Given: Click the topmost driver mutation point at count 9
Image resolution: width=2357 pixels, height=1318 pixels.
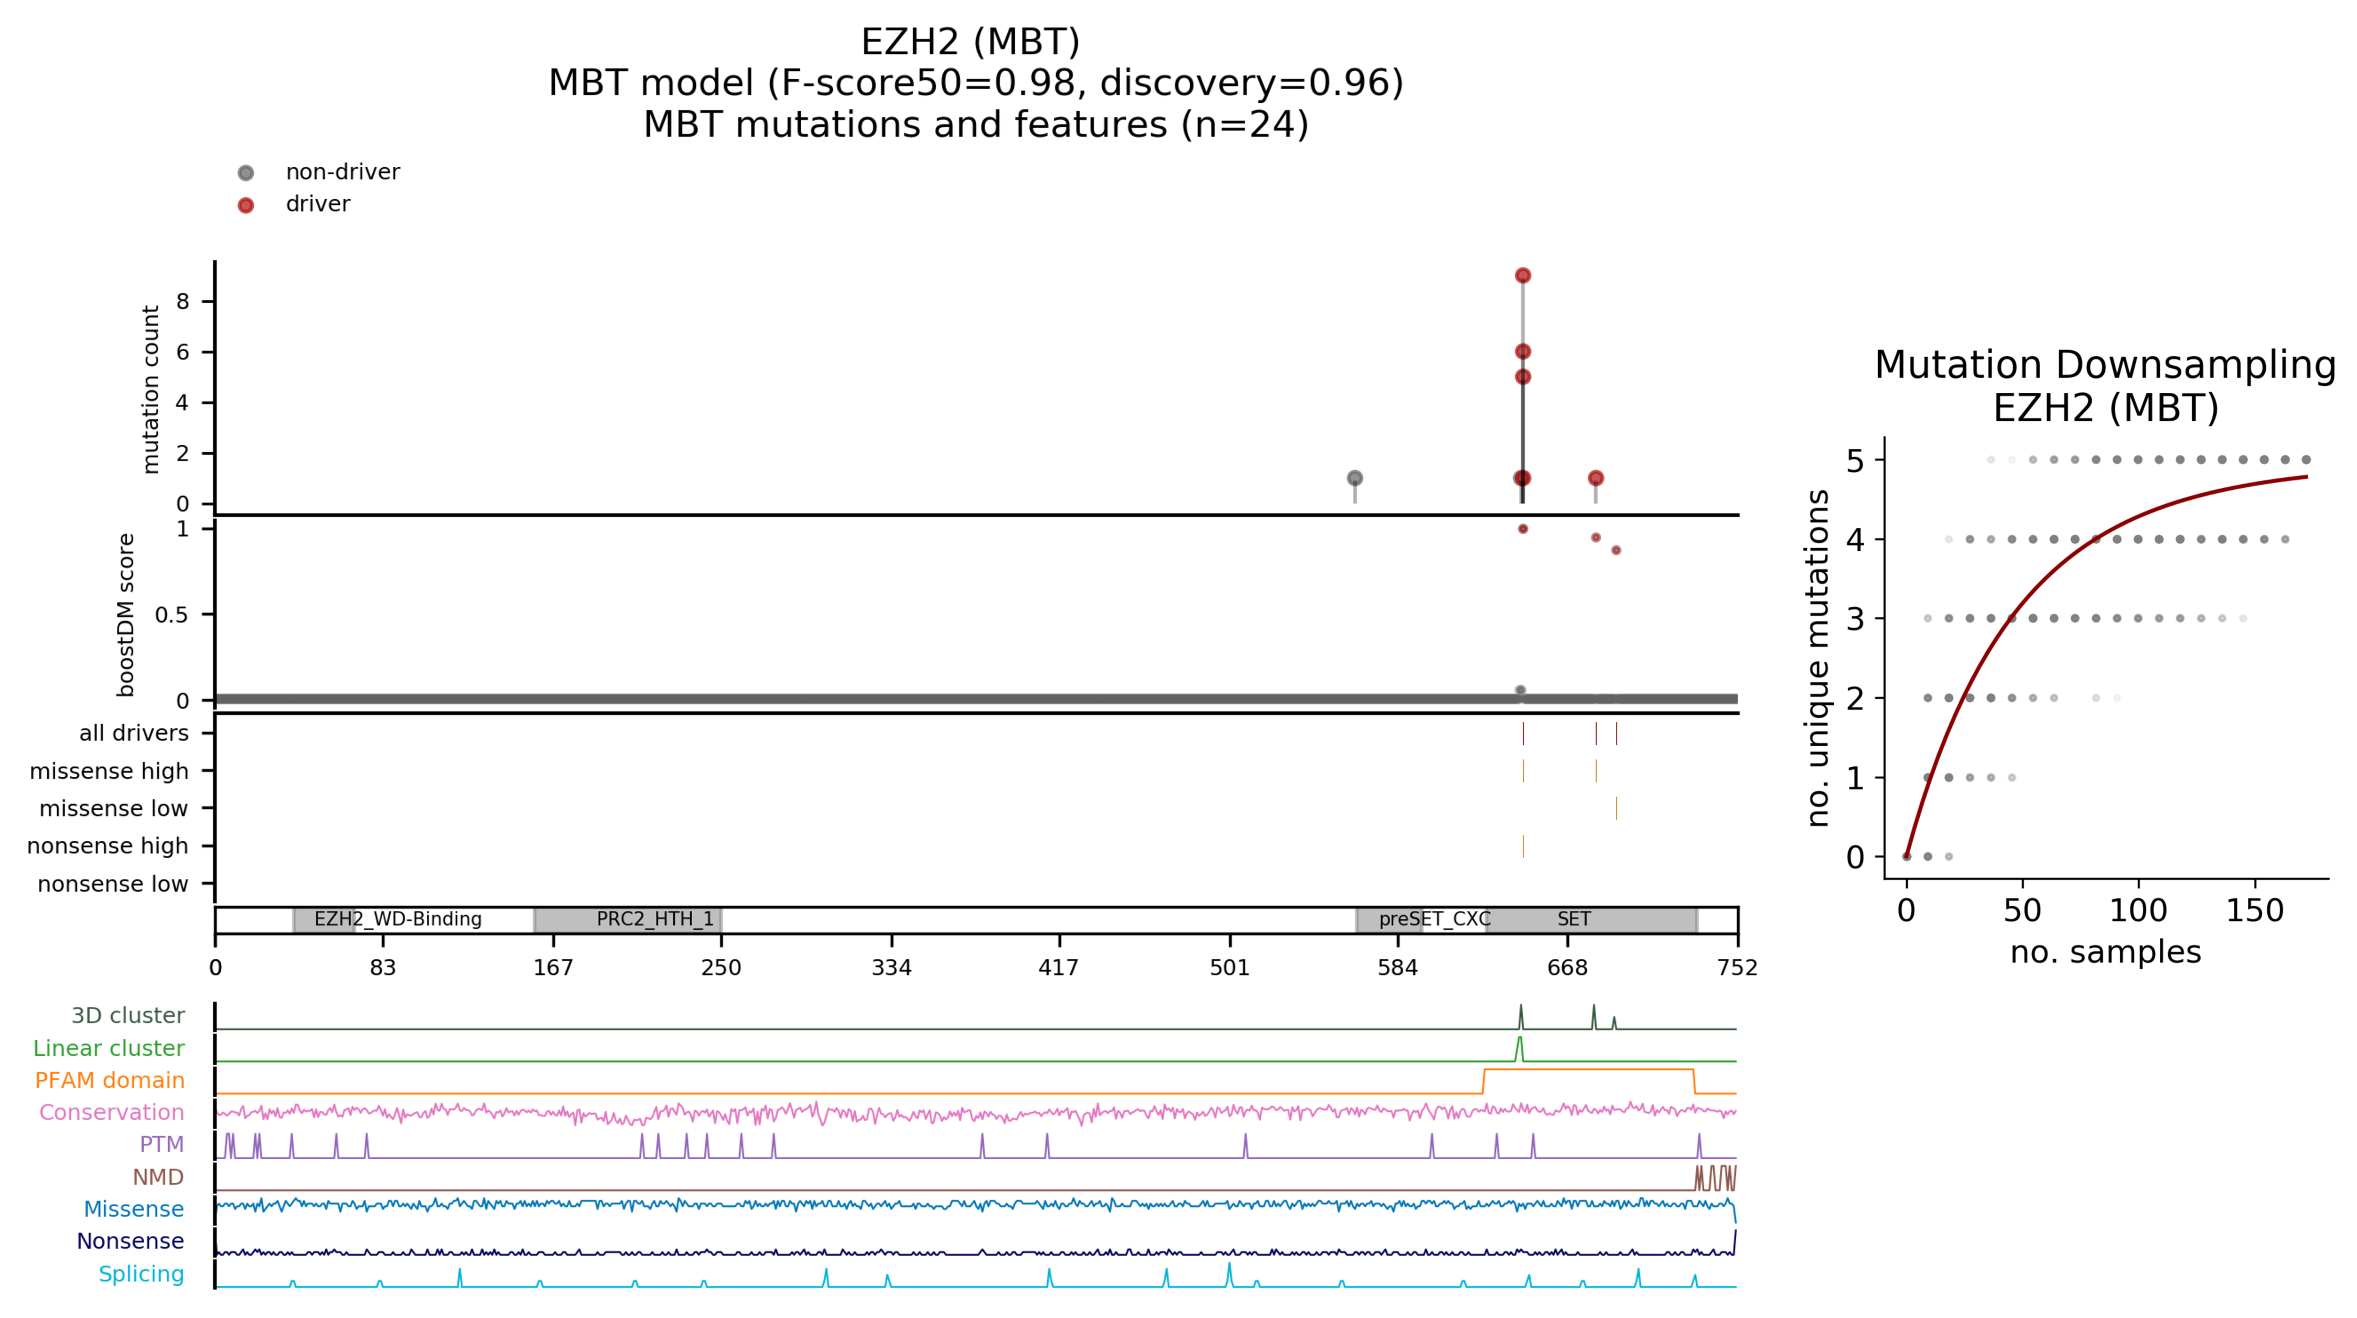Looking at the screenshot, I should coord(1523,275).
